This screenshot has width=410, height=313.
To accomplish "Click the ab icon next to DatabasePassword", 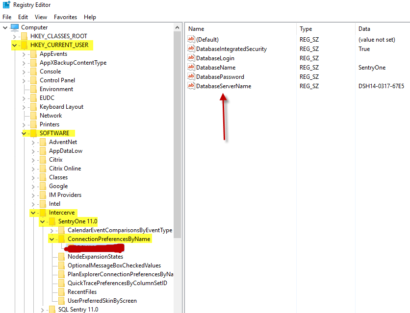I will coord(191,76).
